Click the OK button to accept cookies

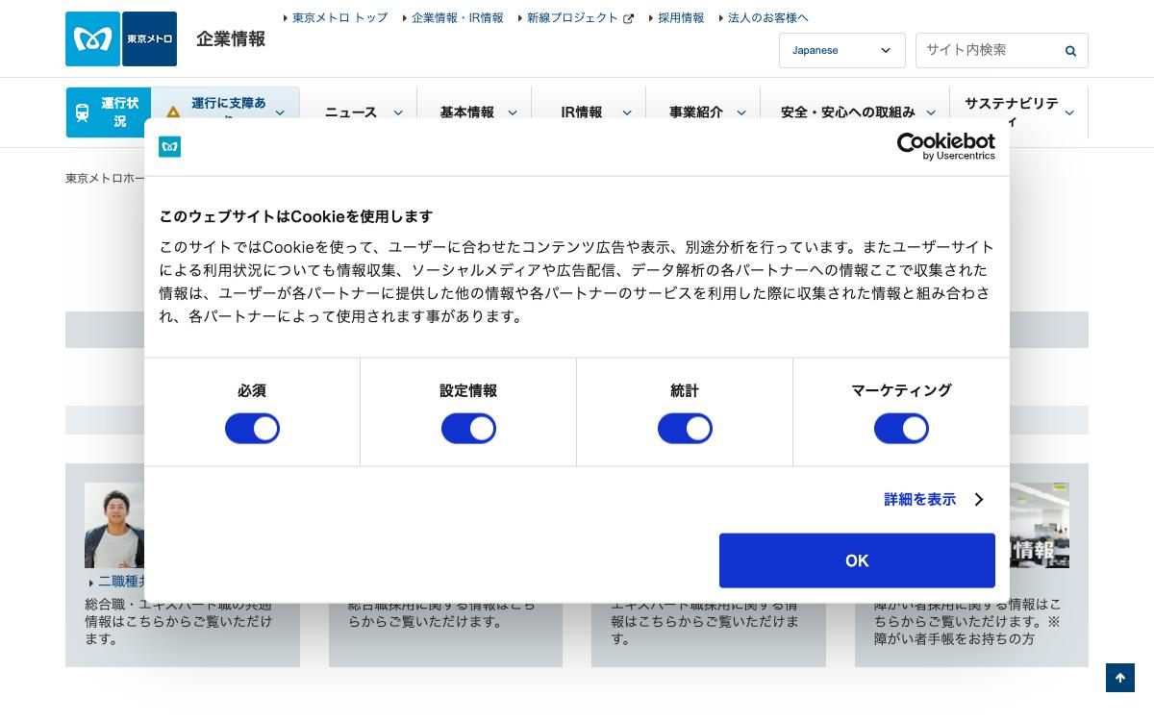pos(857,560)
